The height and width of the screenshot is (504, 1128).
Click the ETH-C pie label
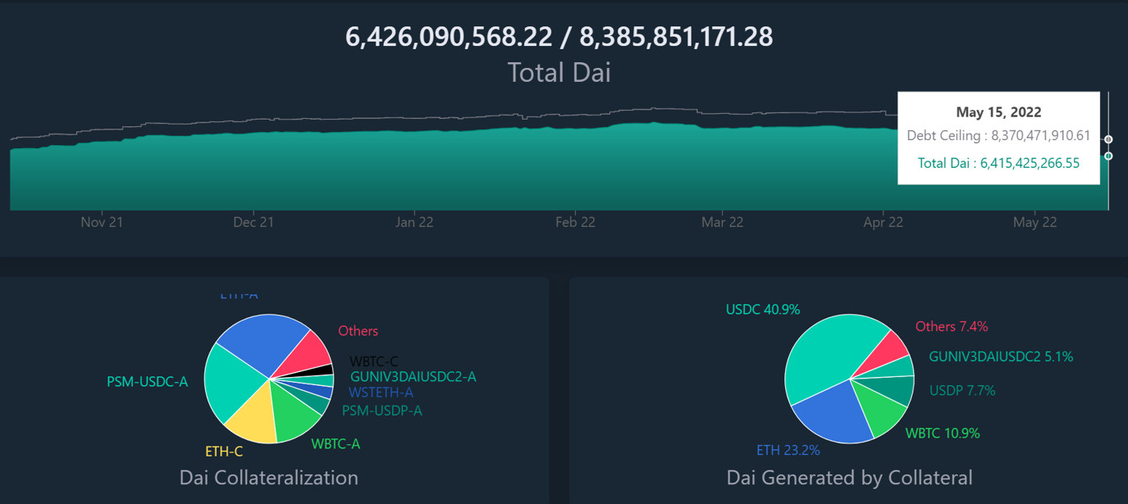[224, 452]
